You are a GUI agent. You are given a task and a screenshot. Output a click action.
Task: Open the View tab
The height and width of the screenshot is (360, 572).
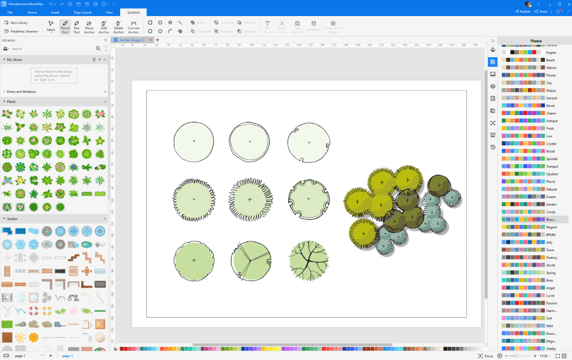click(x=109, y=13)
